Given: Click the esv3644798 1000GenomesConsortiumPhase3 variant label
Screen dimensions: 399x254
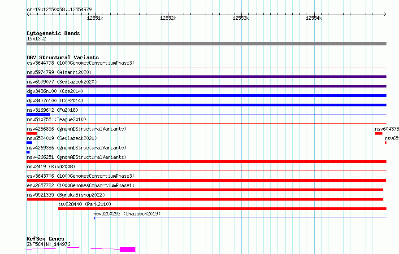Looking at the screenshot, I should (81, 63).
